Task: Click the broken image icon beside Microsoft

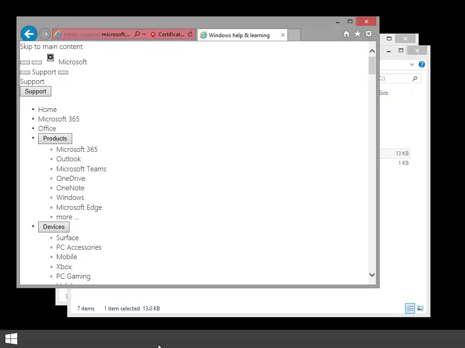Action: click(x=50, y=58)
